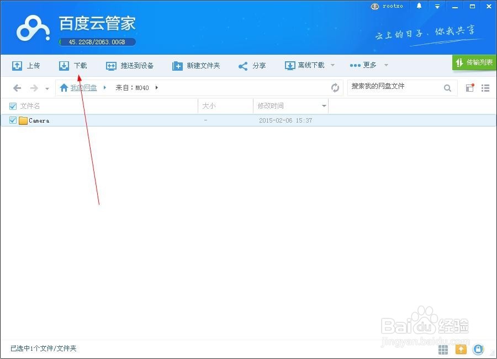Click the Camera folder icon
Viewport: 497px width, 359px height.
pyautogui.click(x=23, y=120)
